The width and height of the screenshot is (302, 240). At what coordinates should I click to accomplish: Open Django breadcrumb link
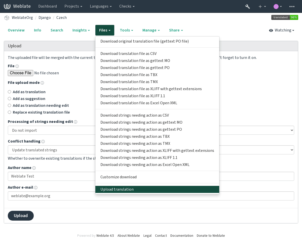[x=45, y=18]
